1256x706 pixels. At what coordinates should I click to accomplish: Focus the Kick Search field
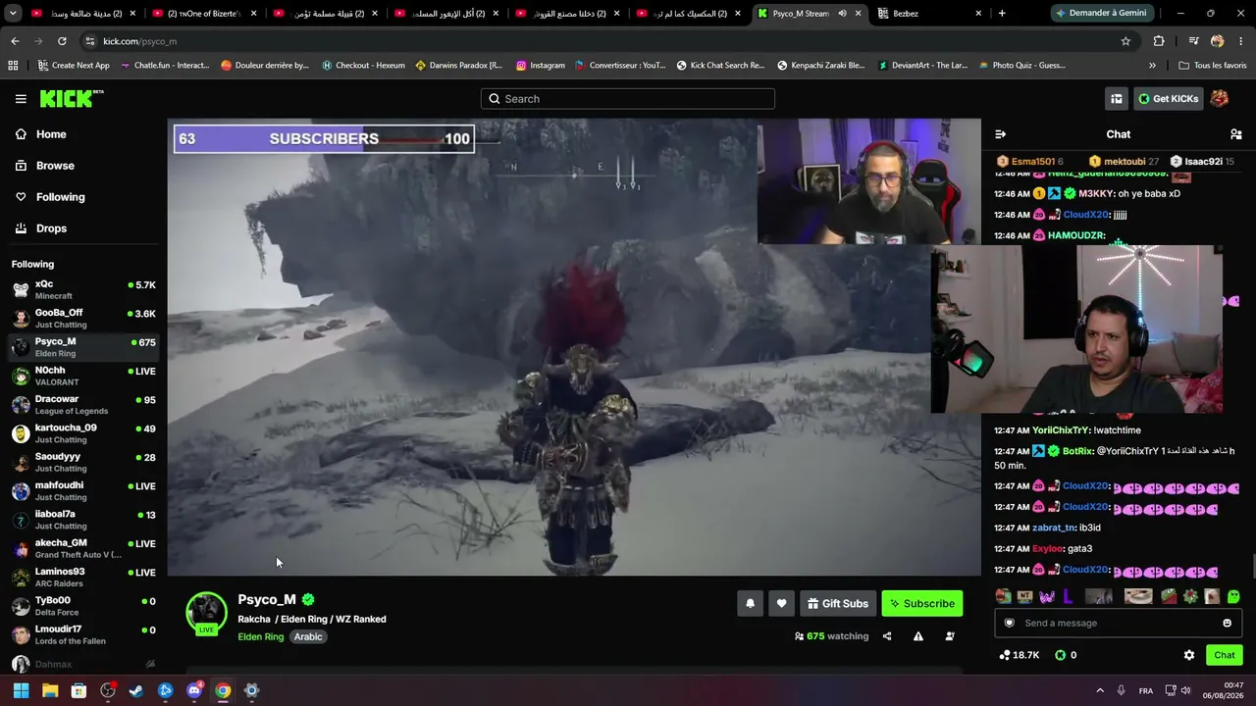(x=628, y=99)
